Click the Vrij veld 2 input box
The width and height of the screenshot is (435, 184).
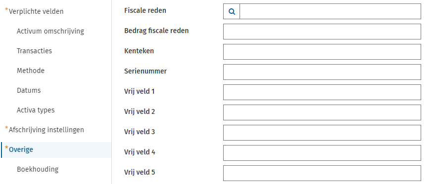pos(322,112)
